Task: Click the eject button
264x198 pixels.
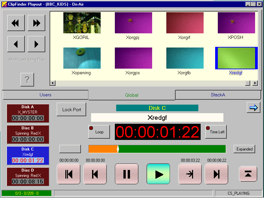Action: tap(248, 174)
